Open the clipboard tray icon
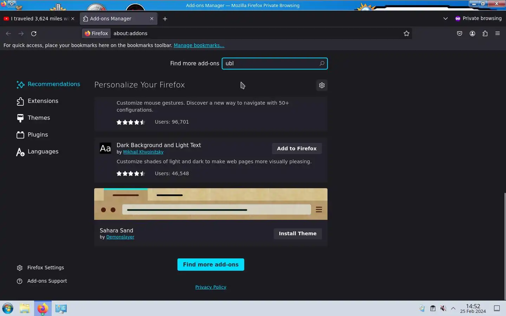Screen dimensions: 506x316 [433, 308]
